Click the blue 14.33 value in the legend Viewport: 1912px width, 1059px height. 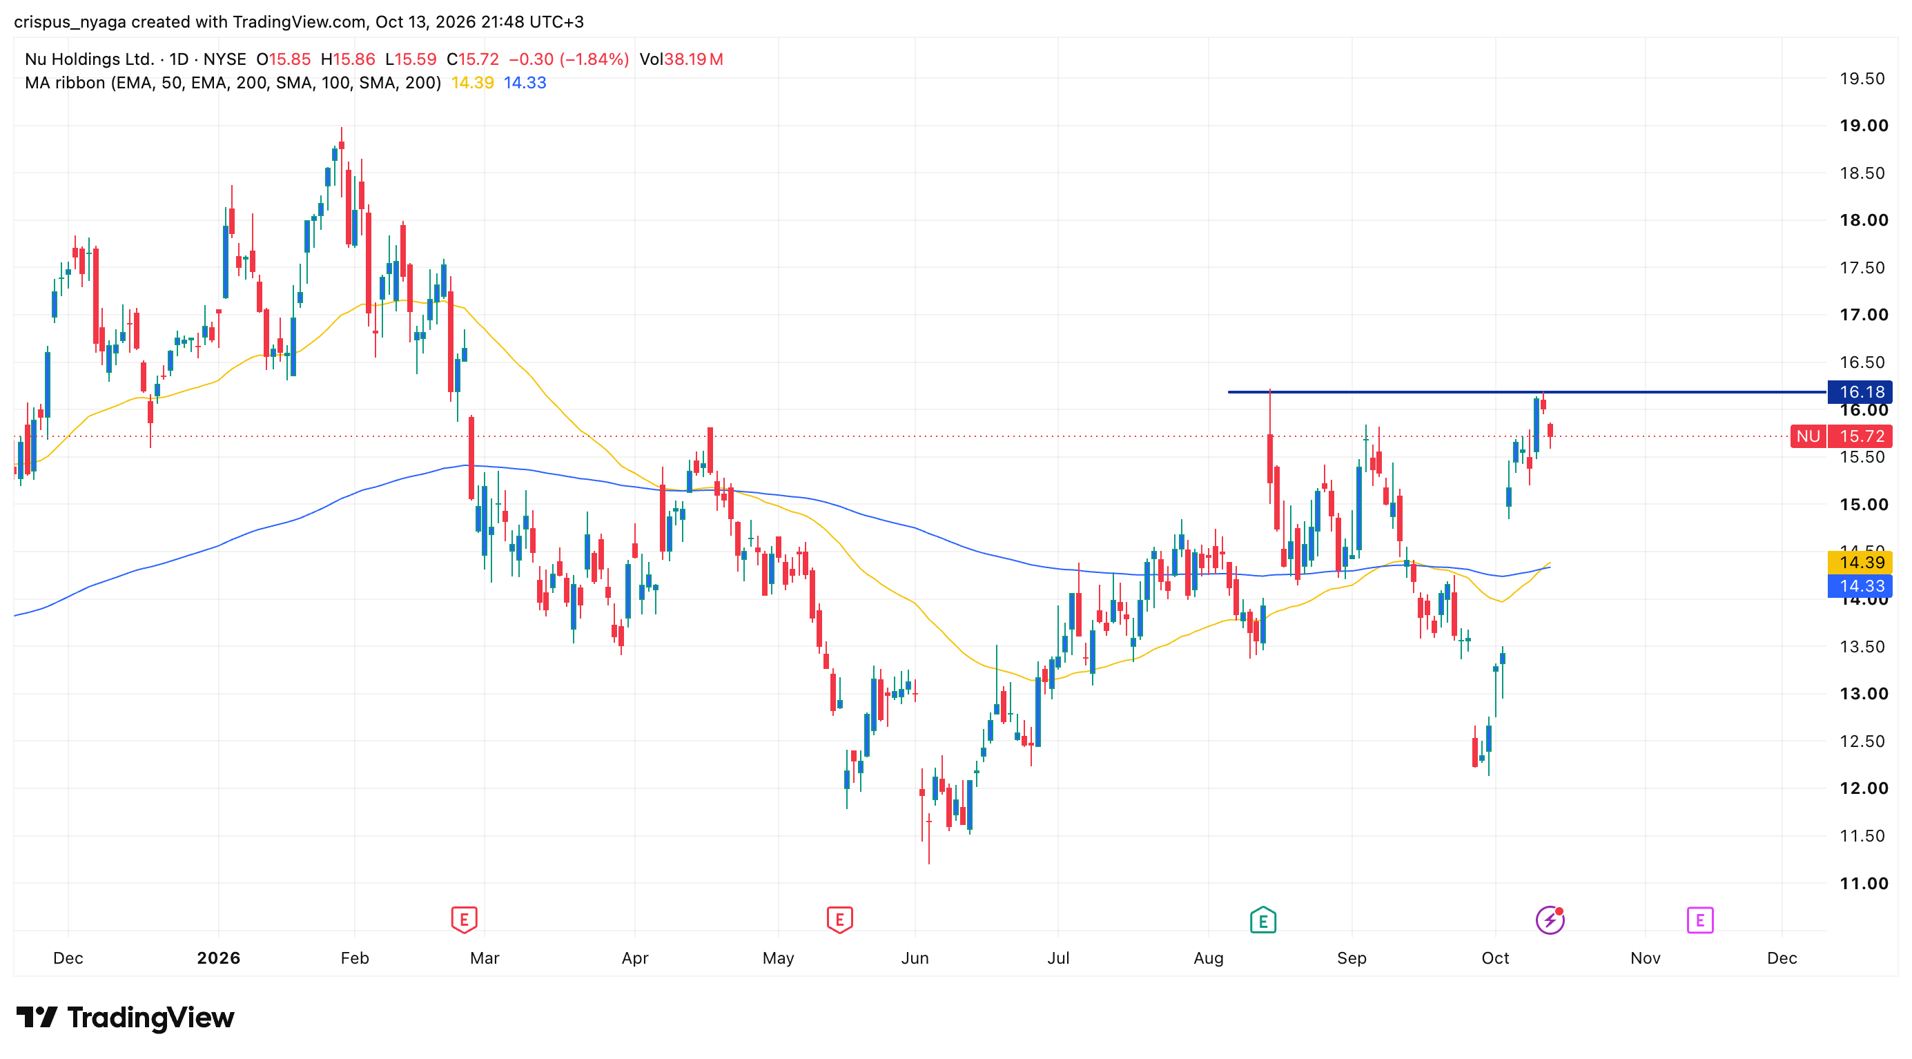pos(525,82)
